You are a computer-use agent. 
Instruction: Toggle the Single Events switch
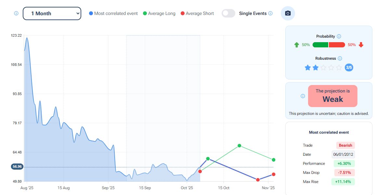point(228,13)
